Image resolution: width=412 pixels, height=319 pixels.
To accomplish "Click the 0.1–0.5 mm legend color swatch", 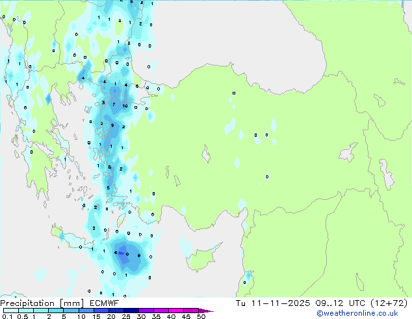I will click(11, 311).
